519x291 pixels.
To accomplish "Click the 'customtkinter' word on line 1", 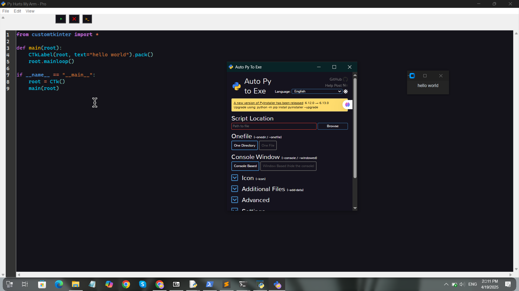I will click(x=51, y=34).
